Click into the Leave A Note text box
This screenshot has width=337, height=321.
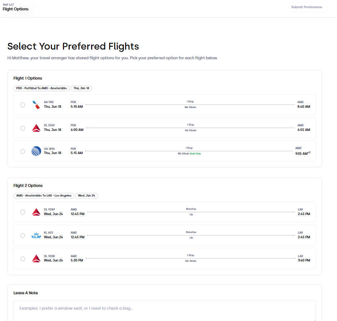pos(165,310)
